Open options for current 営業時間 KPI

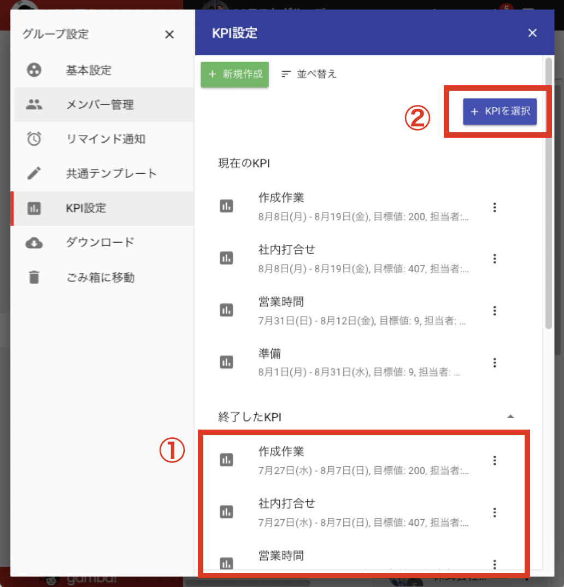pos(495,310)
